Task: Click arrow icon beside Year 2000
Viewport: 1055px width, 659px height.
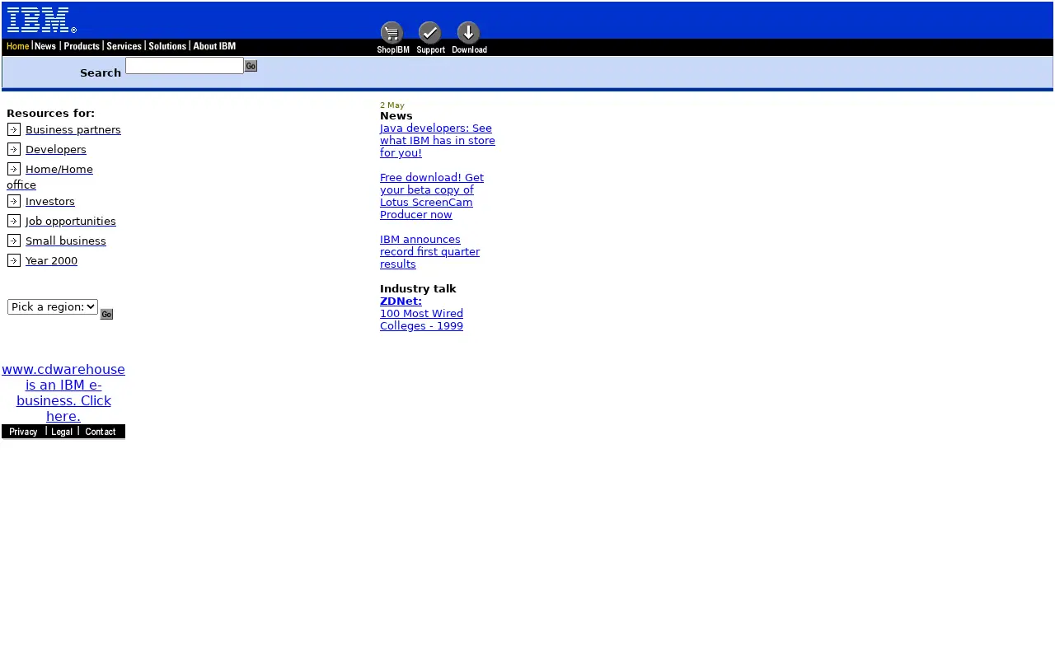Action: tap(14, 260)
